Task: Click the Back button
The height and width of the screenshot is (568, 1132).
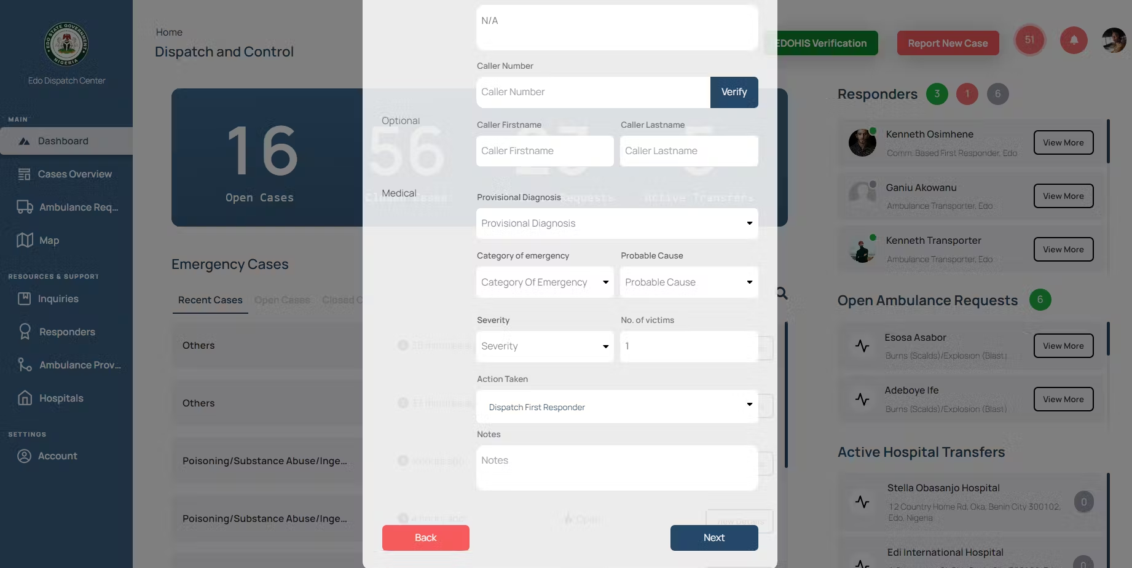Action: [426, 538]
